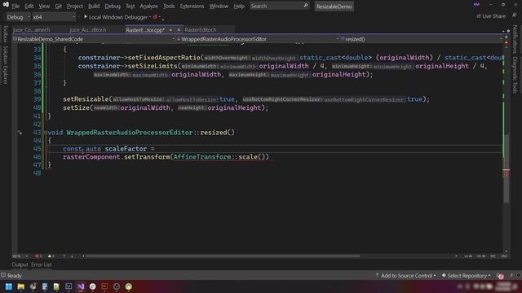Click the notifications bell icon in status bar

(500, 276)
